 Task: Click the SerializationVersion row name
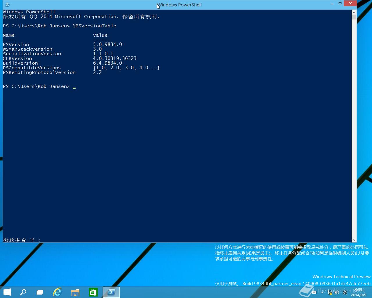(32, 54)
